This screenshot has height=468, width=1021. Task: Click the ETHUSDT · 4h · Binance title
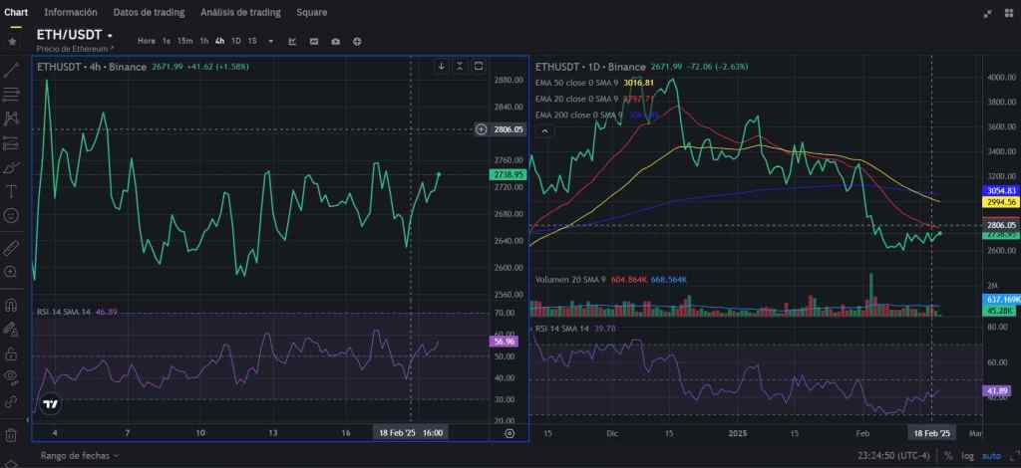(92, 67)
